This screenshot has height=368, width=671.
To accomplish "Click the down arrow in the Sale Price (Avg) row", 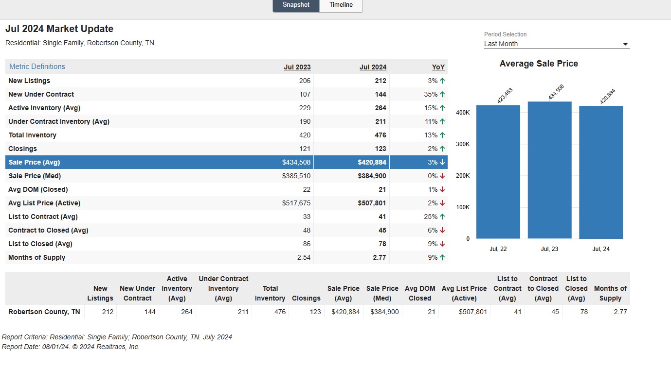I will click(x=442, y=162).
